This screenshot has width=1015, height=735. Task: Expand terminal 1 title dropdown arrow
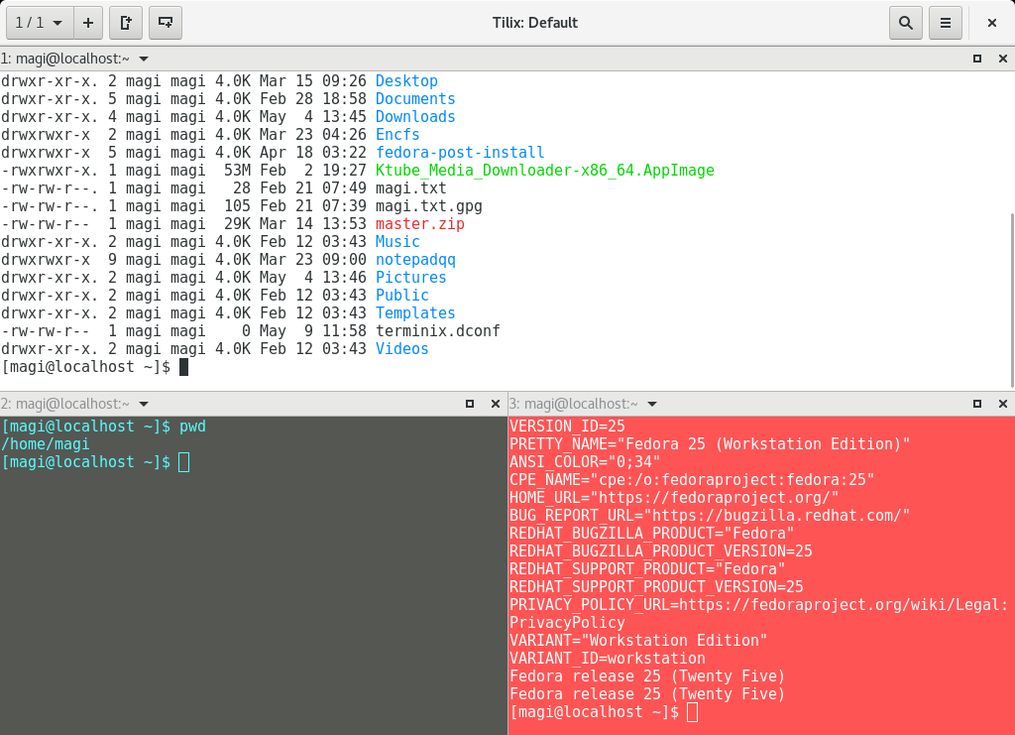point(144,59)
